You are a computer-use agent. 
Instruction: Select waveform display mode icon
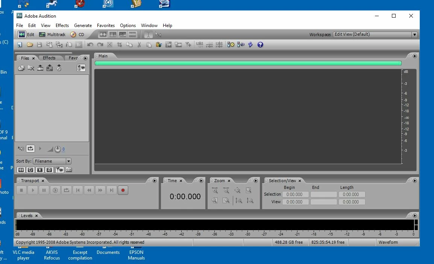103,35
